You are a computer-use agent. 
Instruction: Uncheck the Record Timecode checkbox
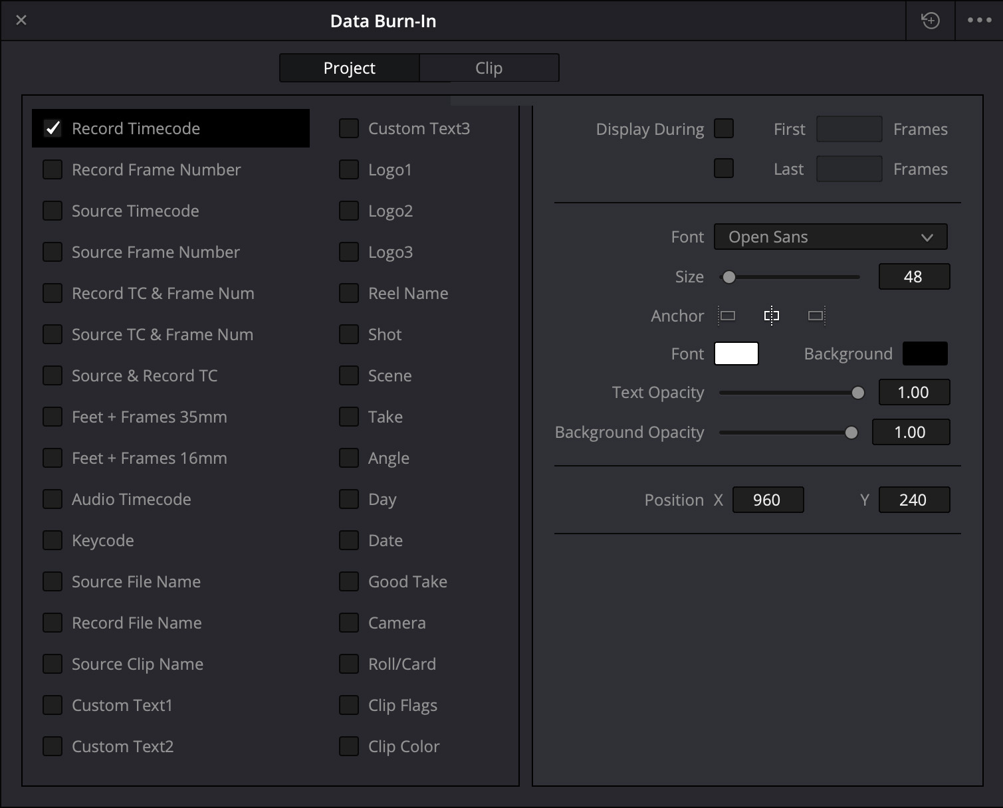53,128
